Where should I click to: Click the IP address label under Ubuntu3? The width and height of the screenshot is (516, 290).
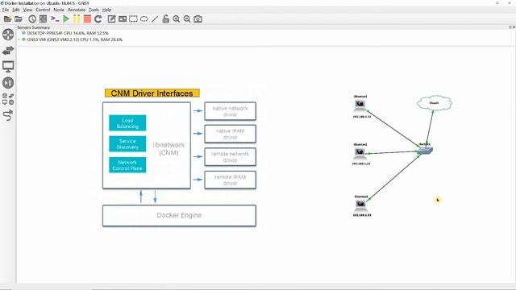(362, 215)
